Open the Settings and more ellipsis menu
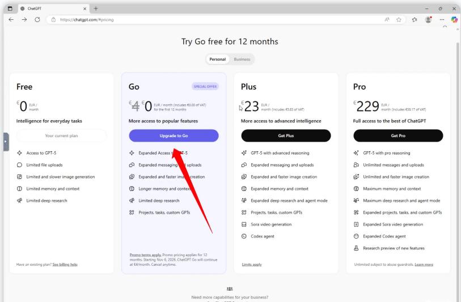 443,20
